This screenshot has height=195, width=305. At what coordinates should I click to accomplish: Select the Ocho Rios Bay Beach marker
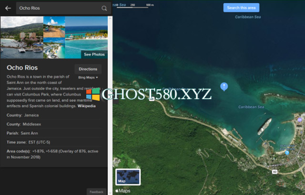tap(287, 153)
